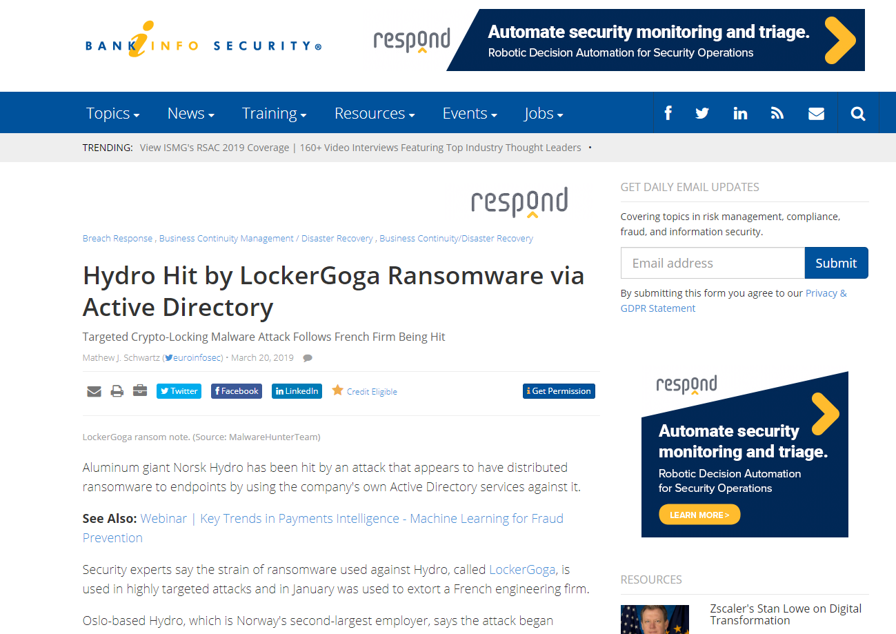The image size is (896, 634).
Task: Expand the Events dropdown menu
Action: (x=470, y=113)
